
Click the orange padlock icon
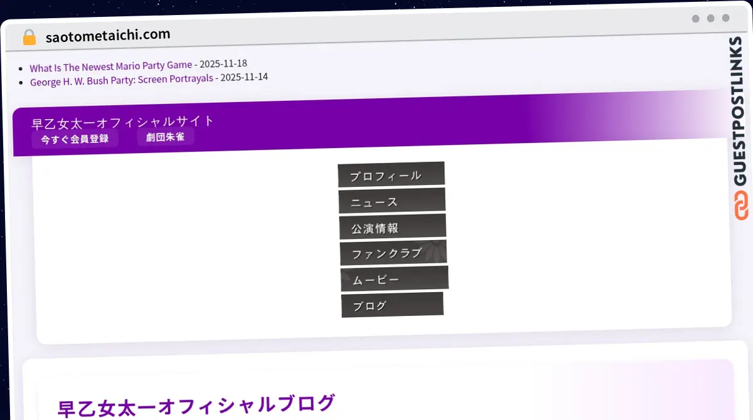coord(29,38)
